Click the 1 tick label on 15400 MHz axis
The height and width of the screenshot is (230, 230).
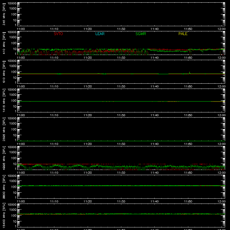point(16,226)
